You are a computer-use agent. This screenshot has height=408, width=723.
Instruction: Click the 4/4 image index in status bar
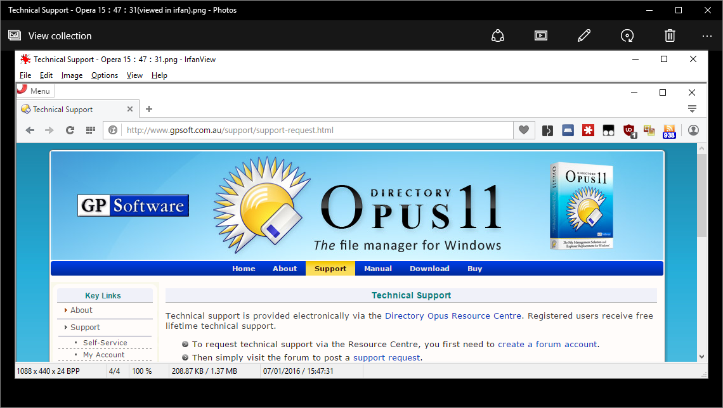click(114, 371)
